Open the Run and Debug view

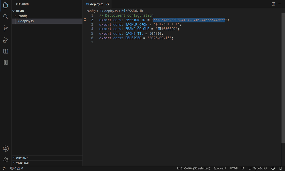click(6, 40)
